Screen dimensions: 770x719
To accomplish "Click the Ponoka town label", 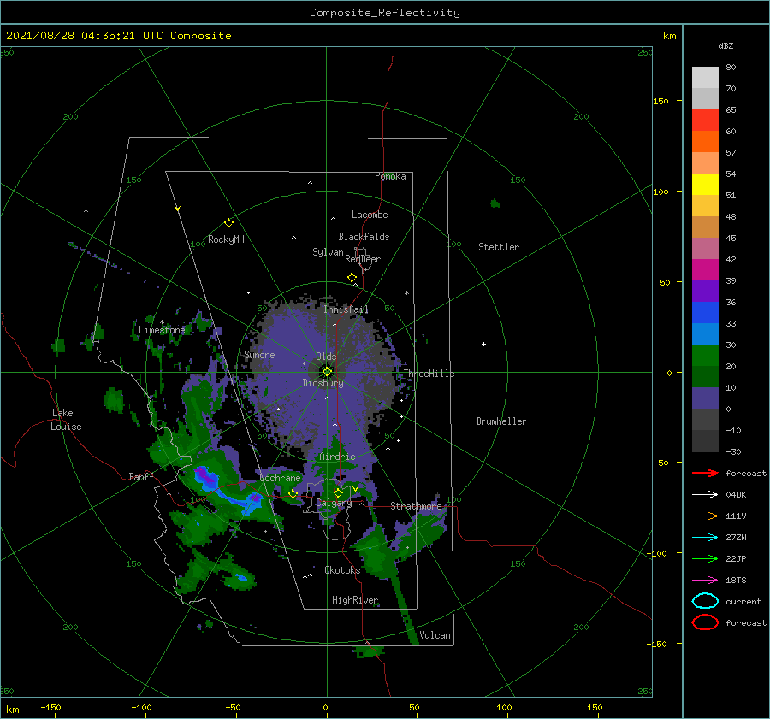I will coord(390,176).
